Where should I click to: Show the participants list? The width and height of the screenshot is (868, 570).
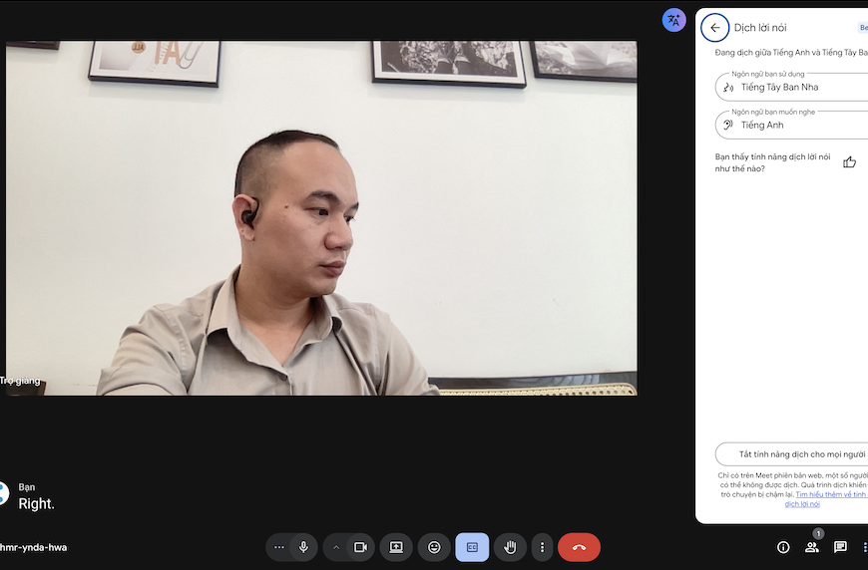(x=812, y=547)
